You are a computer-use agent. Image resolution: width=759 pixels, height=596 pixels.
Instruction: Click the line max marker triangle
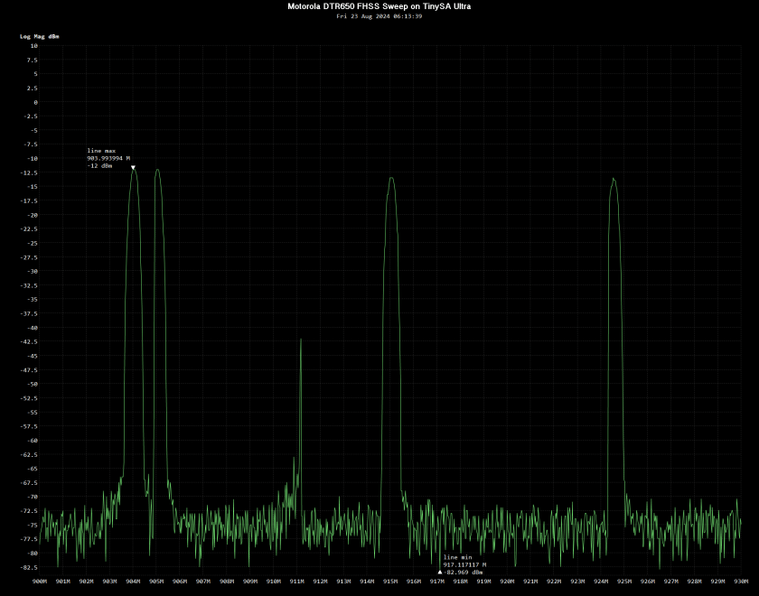click(x=133, y=167)
